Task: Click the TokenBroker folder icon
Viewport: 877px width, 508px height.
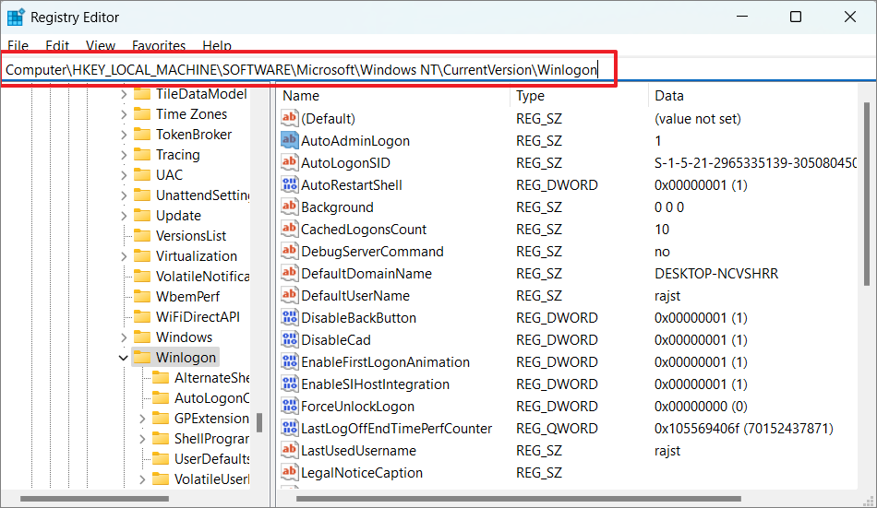Action: tap(142, 134)
